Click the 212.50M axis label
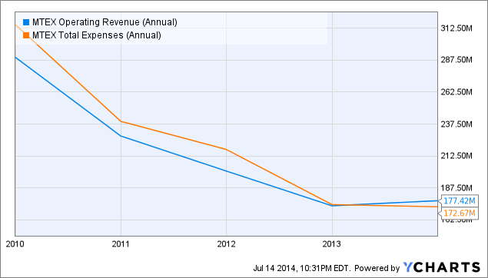Viewport: 488px width, 278px height. (456, 156)
